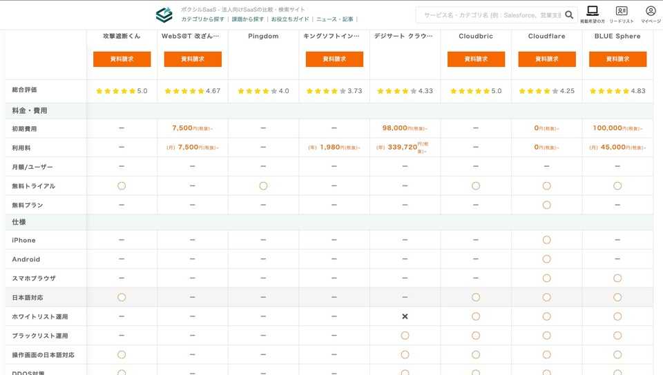
Task: Click デジサート usage fee 339,720 yen
Action: (403, 148)
